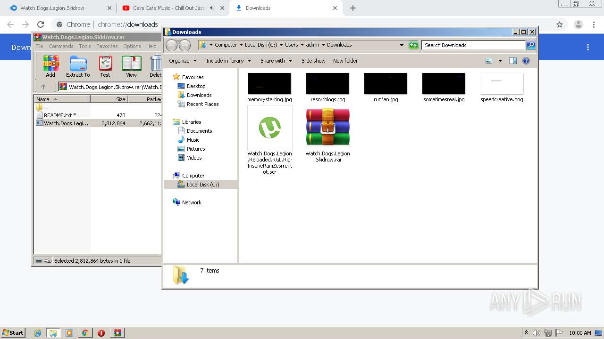
Task: Click the Chrome bookmark star icon
Action: click(x=560, y=24)
